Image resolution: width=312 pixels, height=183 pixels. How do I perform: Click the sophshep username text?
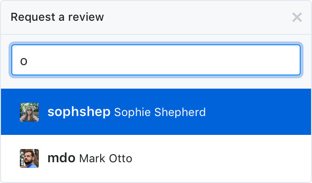pyautogui.click(x=79, y=112)
